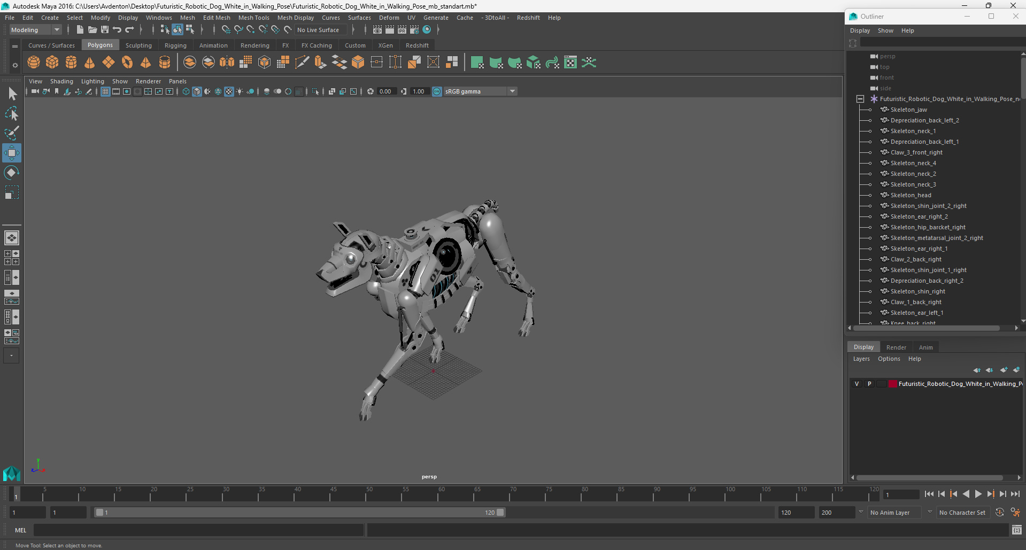Switch to the Sculpting shelf tab

click(138, 45)
